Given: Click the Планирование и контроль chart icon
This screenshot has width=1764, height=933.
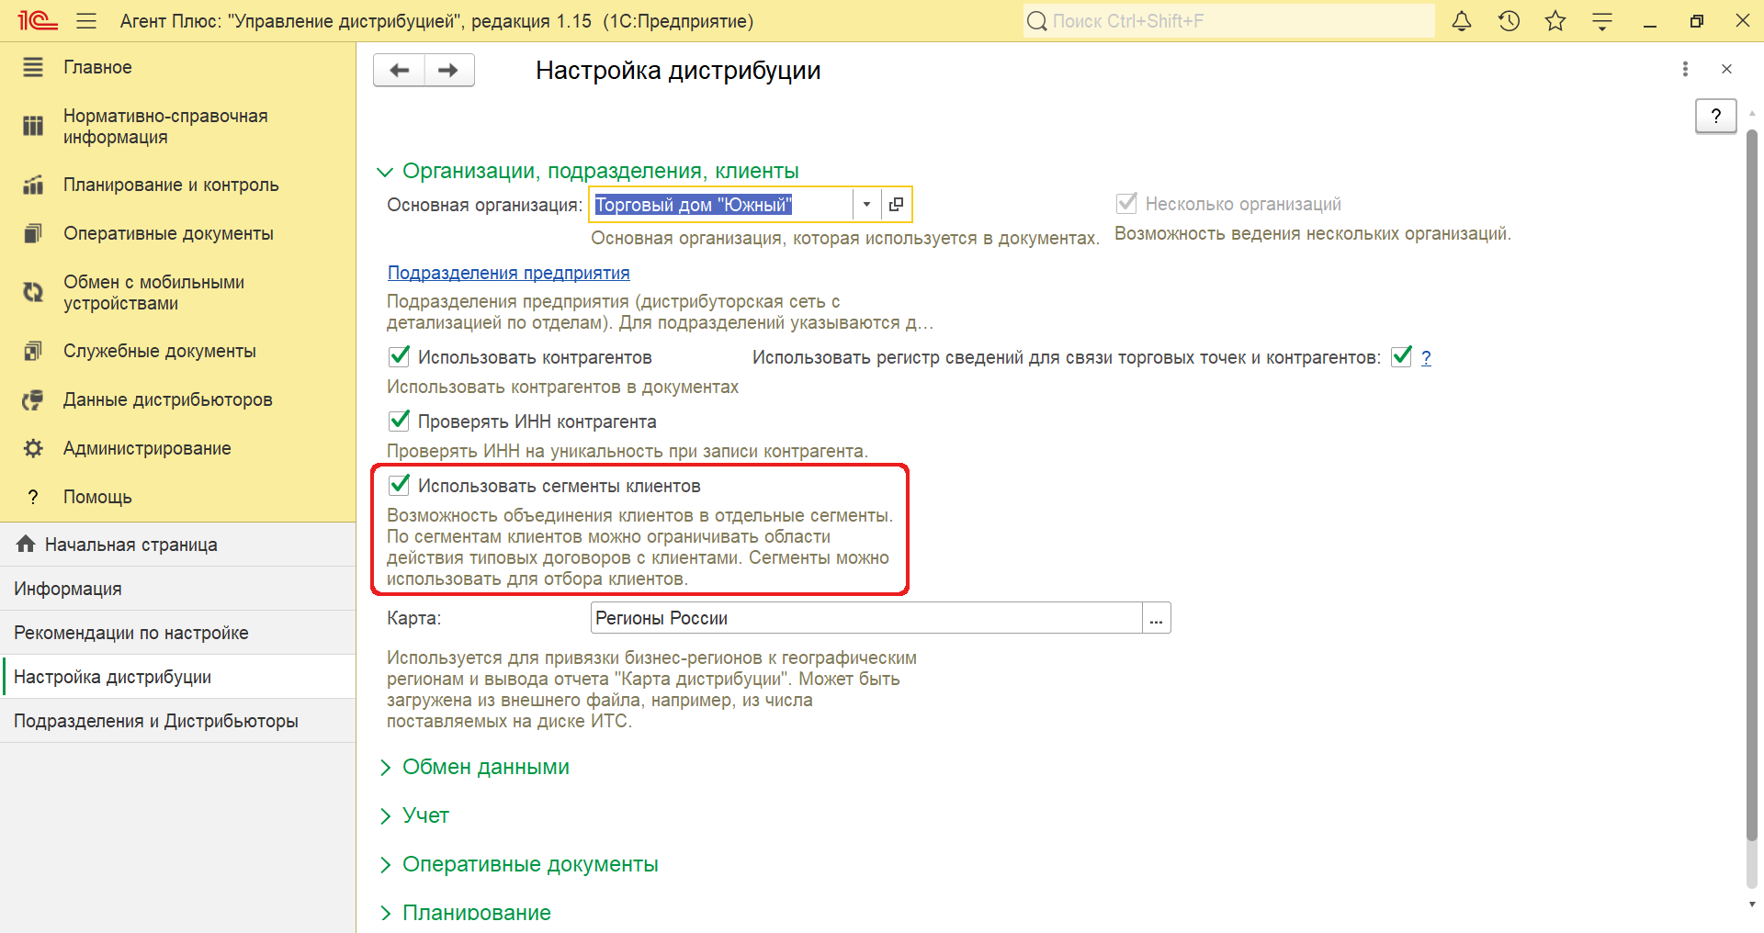Looking at the screenshot, I should [x=33, y=185].
